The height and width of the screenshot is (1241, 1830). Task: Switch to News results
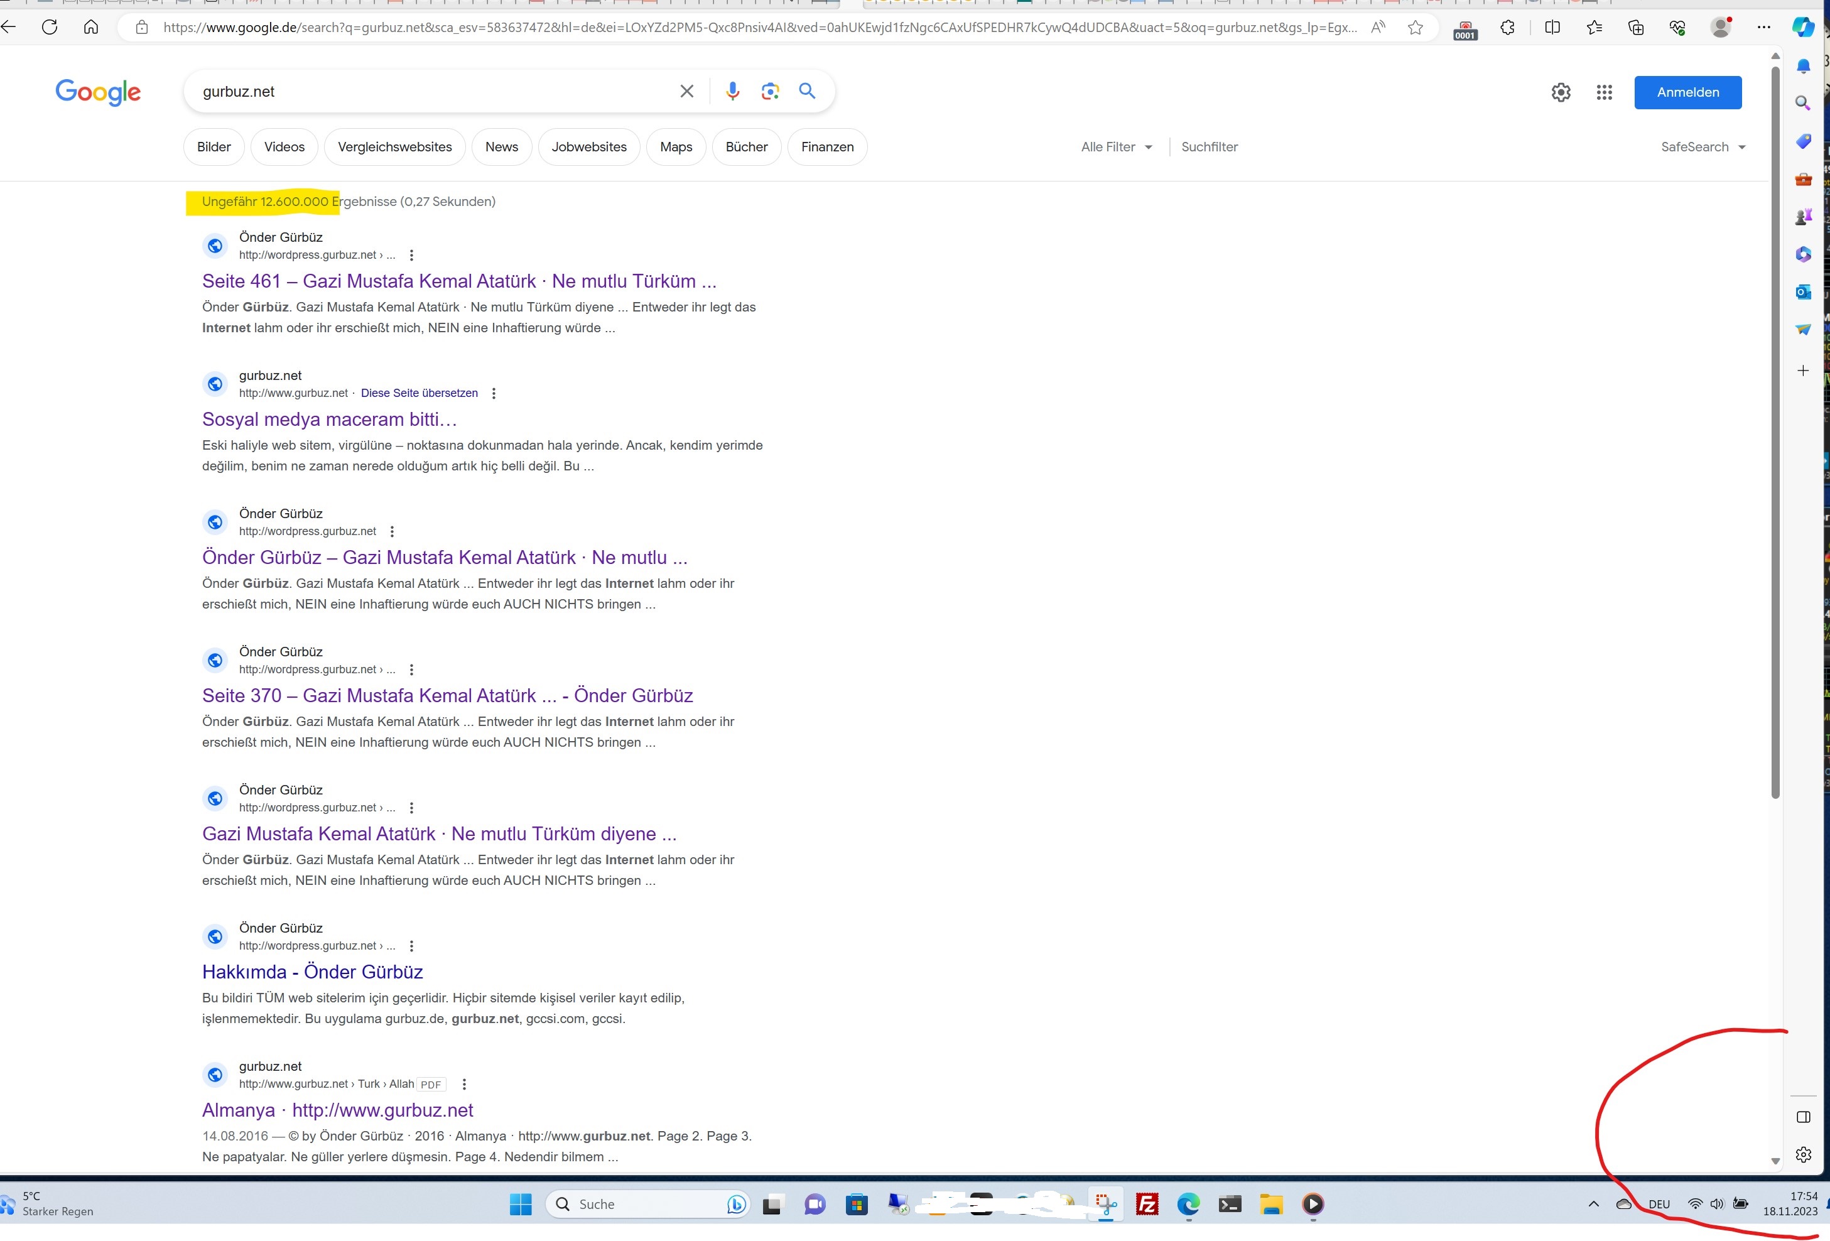tap(502, 147)
